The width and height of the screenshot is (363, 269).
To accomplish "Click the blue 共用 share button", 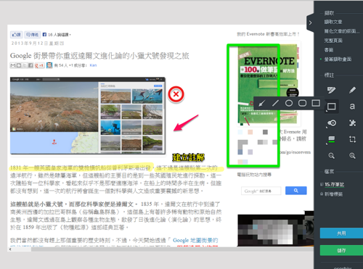I will (341, 233).
